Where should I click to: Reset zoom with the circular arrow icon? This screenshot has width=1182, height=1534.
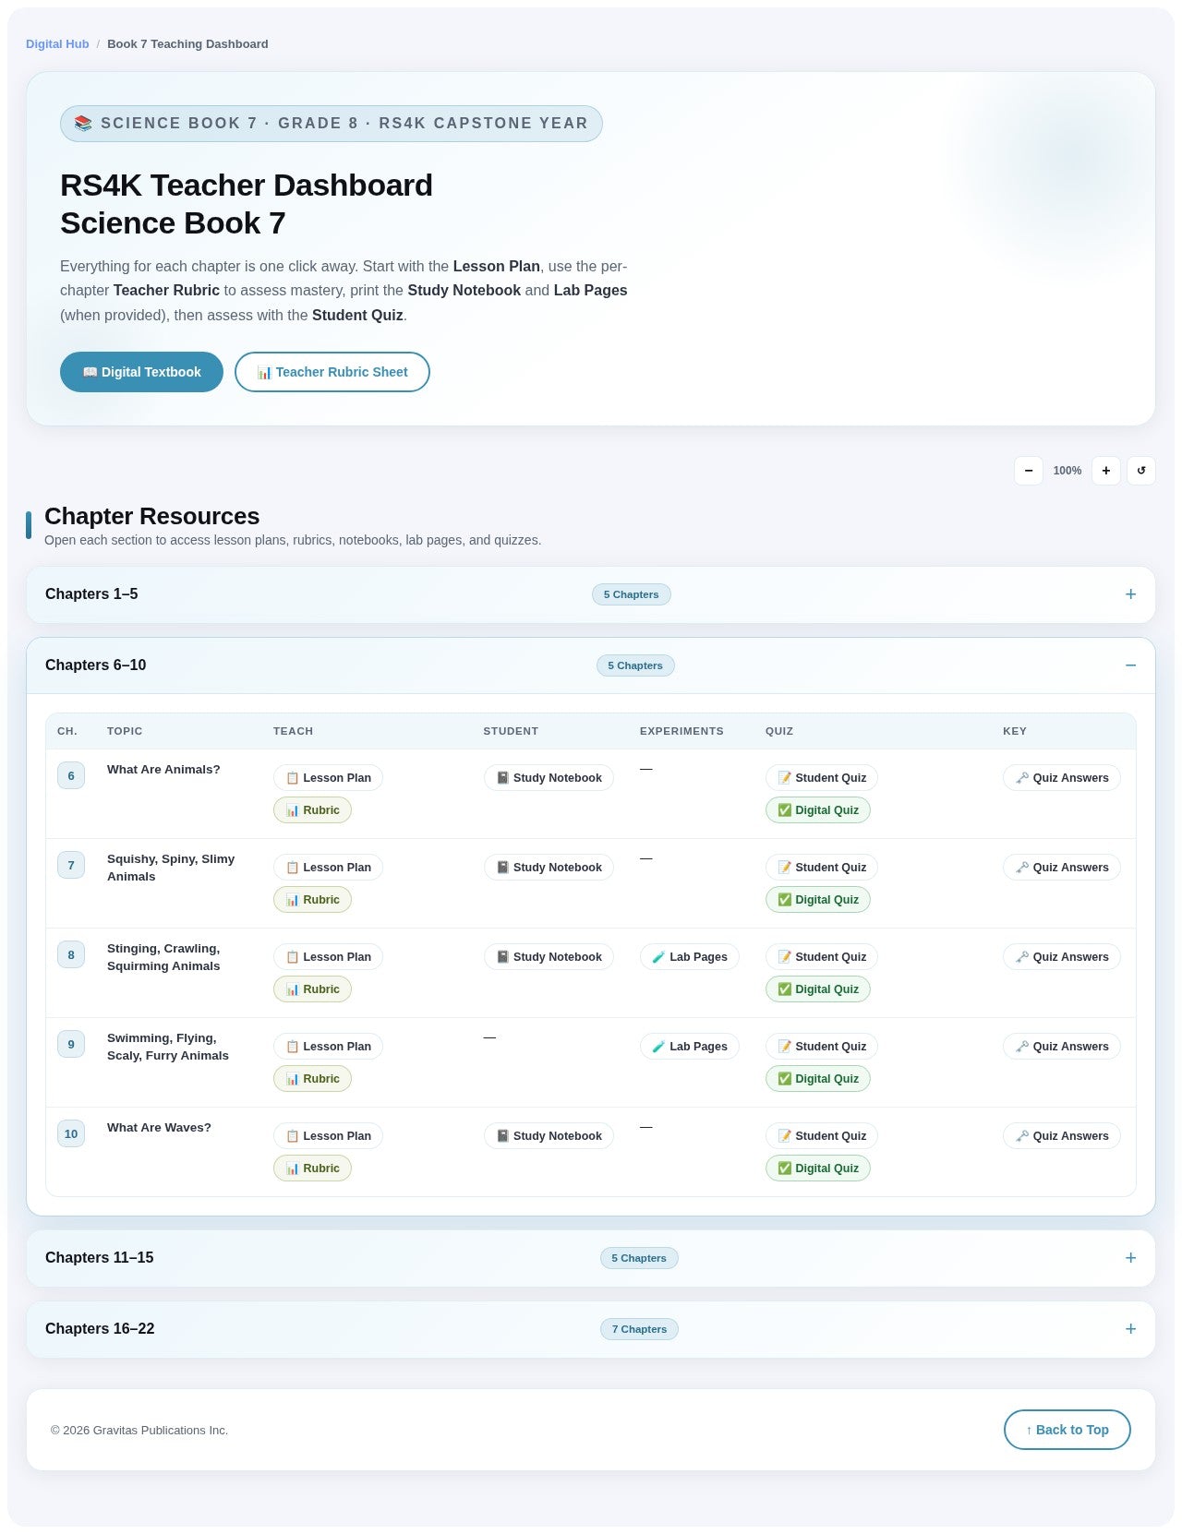(1141, 471)
